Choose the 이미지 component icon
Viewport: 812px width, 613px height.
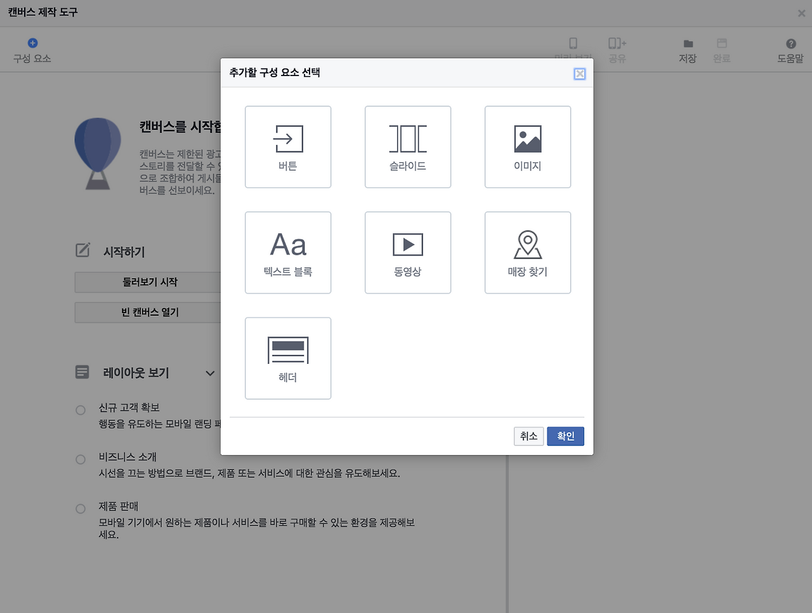[528, 146]
